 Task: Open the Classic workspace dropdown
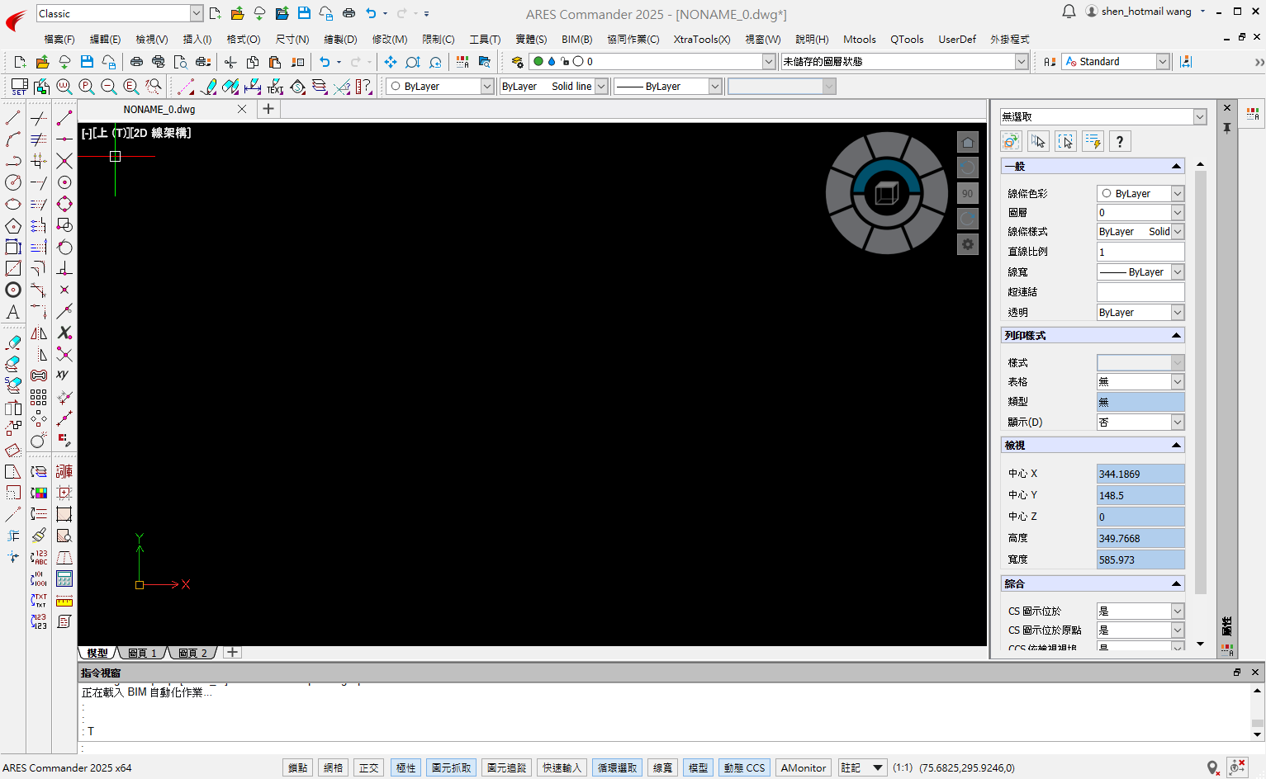coord(120,13)
